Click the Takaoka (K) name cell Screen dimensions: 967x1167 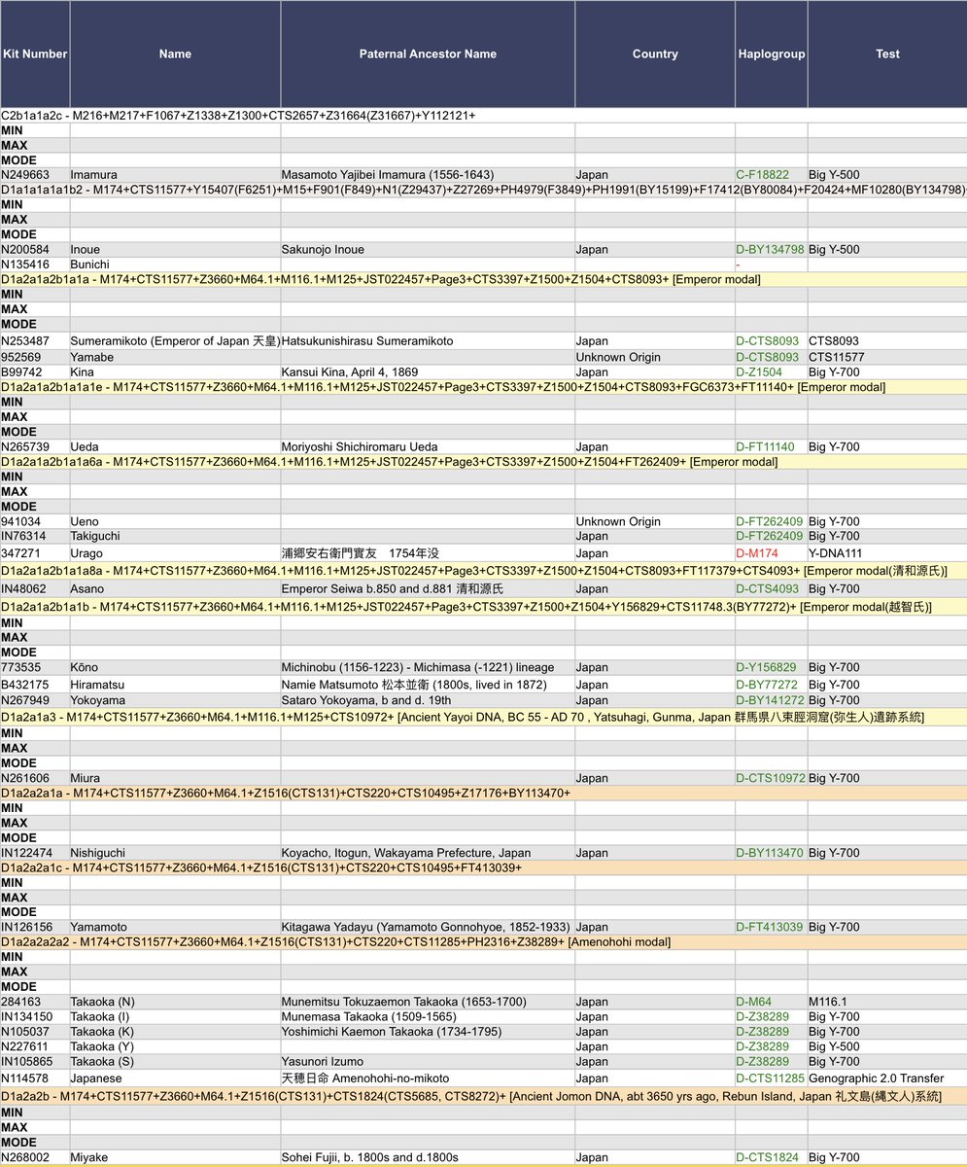point(175,1032)
